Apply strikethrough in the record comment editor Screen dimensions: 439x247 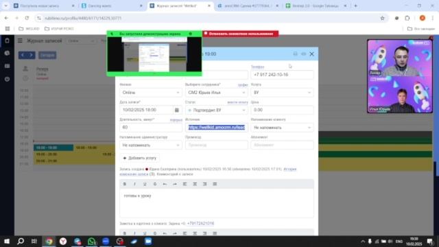[155, 184]
